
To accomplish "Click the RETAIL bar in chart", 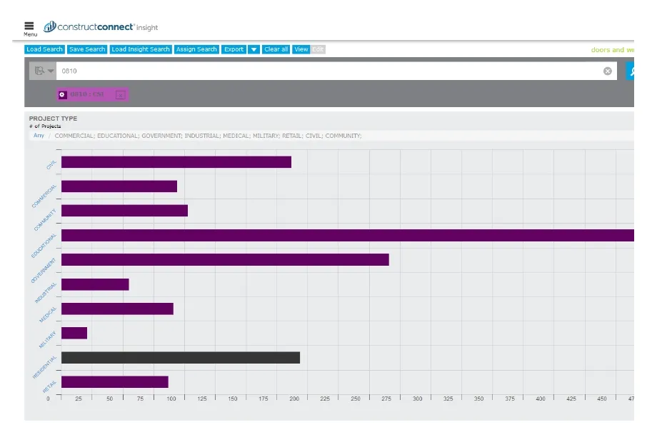I will (x=115, y=381).
